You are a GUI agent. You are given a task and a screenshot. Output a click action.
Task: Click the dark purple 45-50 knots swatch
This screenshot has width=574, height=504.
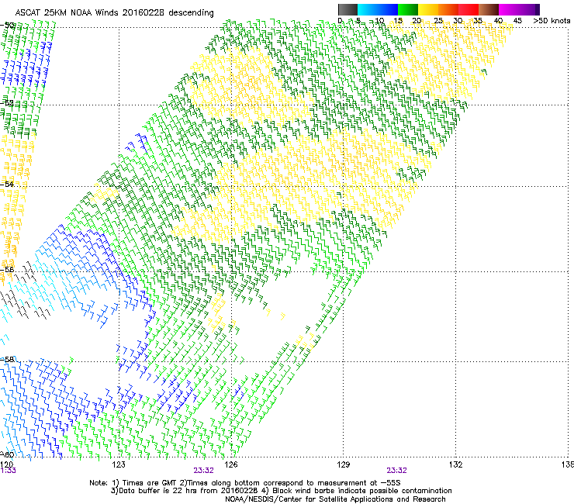[x=529, y=9]
